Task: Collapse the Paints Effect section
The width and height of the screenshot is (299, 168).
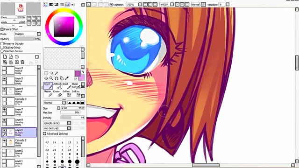Action: (2, 29)
